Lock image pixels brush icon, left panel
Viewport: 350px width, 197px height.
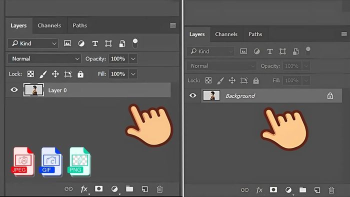43,74
